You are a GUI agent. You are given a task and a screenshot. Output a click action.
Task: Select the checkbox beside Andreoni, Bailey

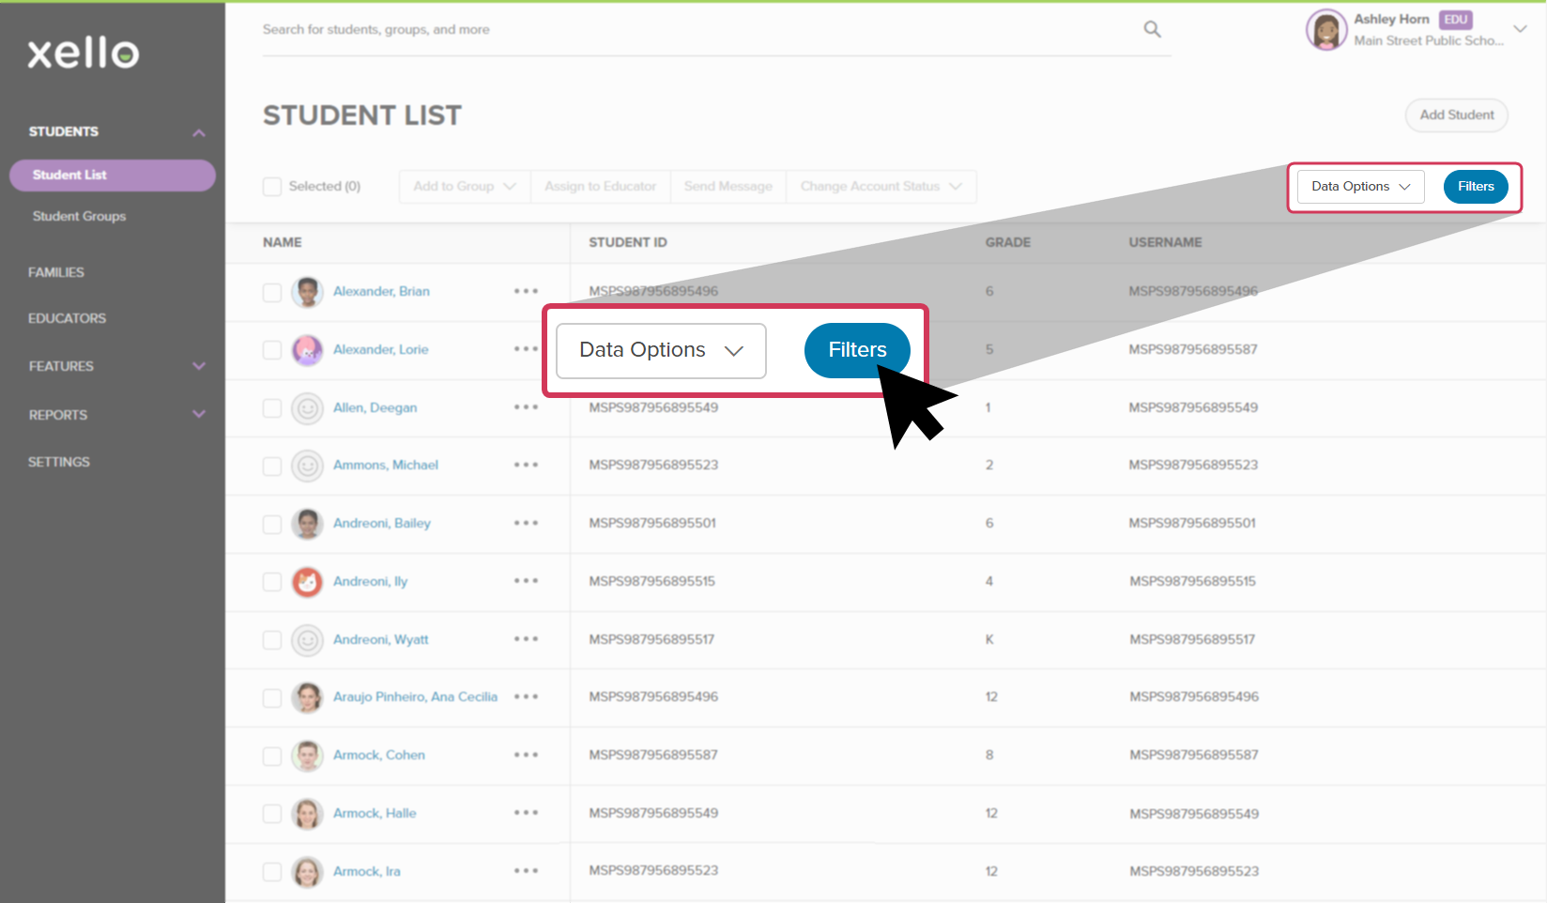click(x=272, y=524)
